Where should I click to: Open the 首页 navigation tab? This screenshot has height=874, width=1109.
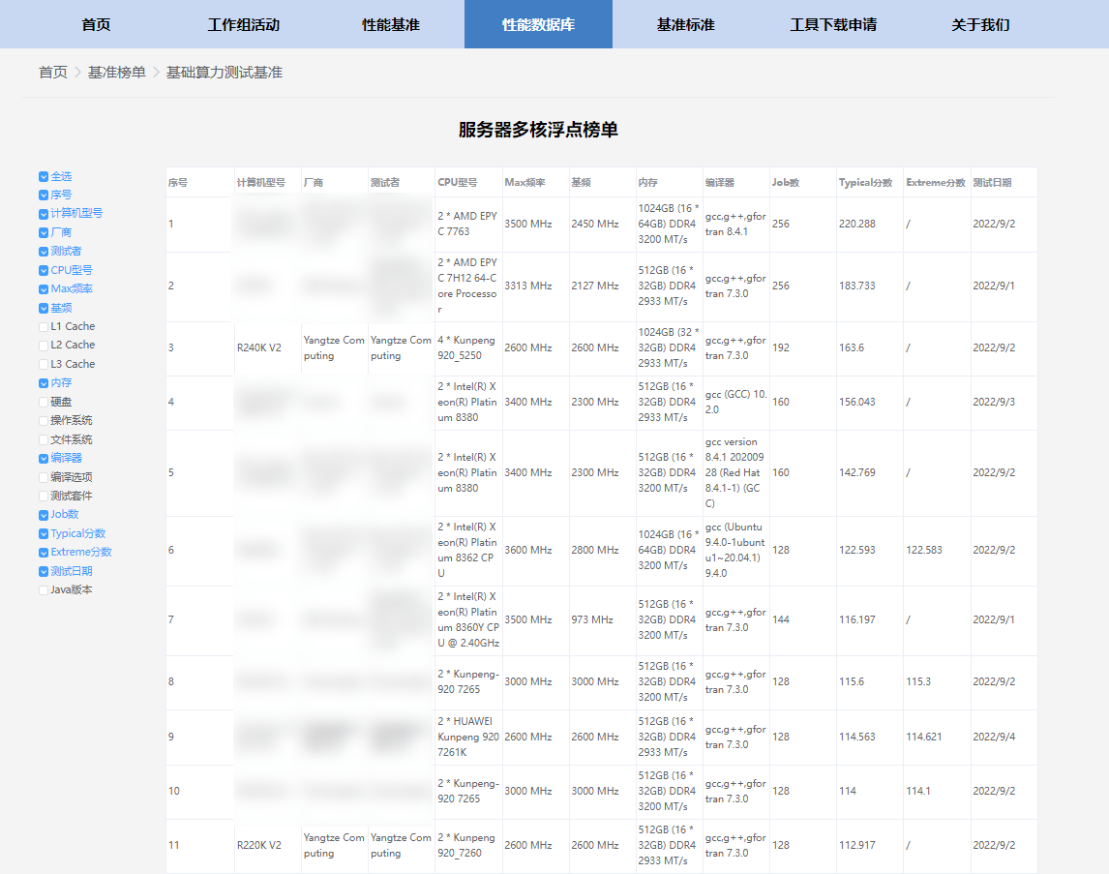coord(96,25)
